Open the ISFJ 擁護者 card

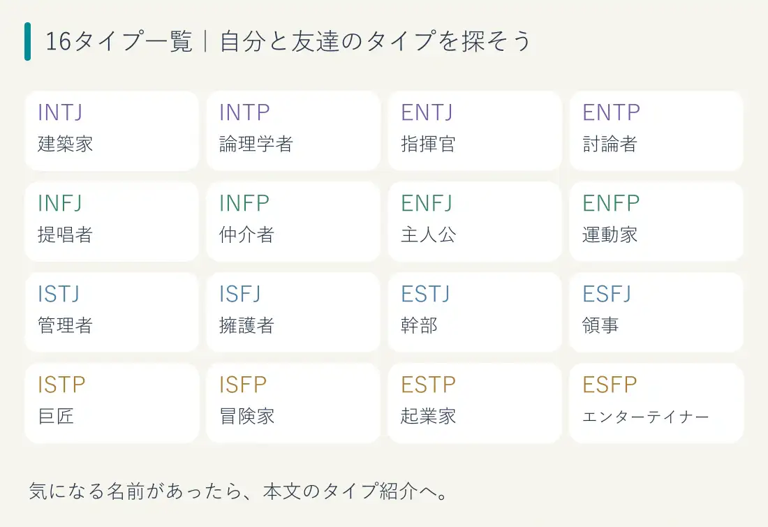click(293, 312)
